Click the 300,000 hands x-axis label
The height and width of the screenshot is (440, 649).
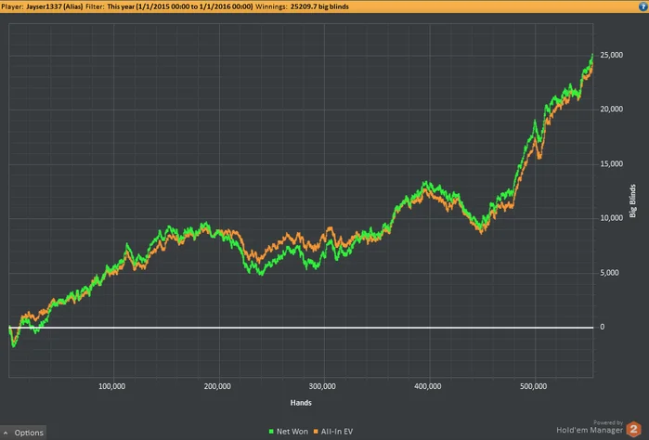[x=322, y=385]
